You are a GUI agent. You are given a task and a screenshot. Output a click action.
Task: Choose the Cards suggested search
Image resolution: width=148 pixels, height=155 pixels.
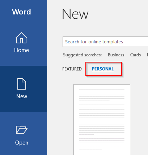click(135, 55)
